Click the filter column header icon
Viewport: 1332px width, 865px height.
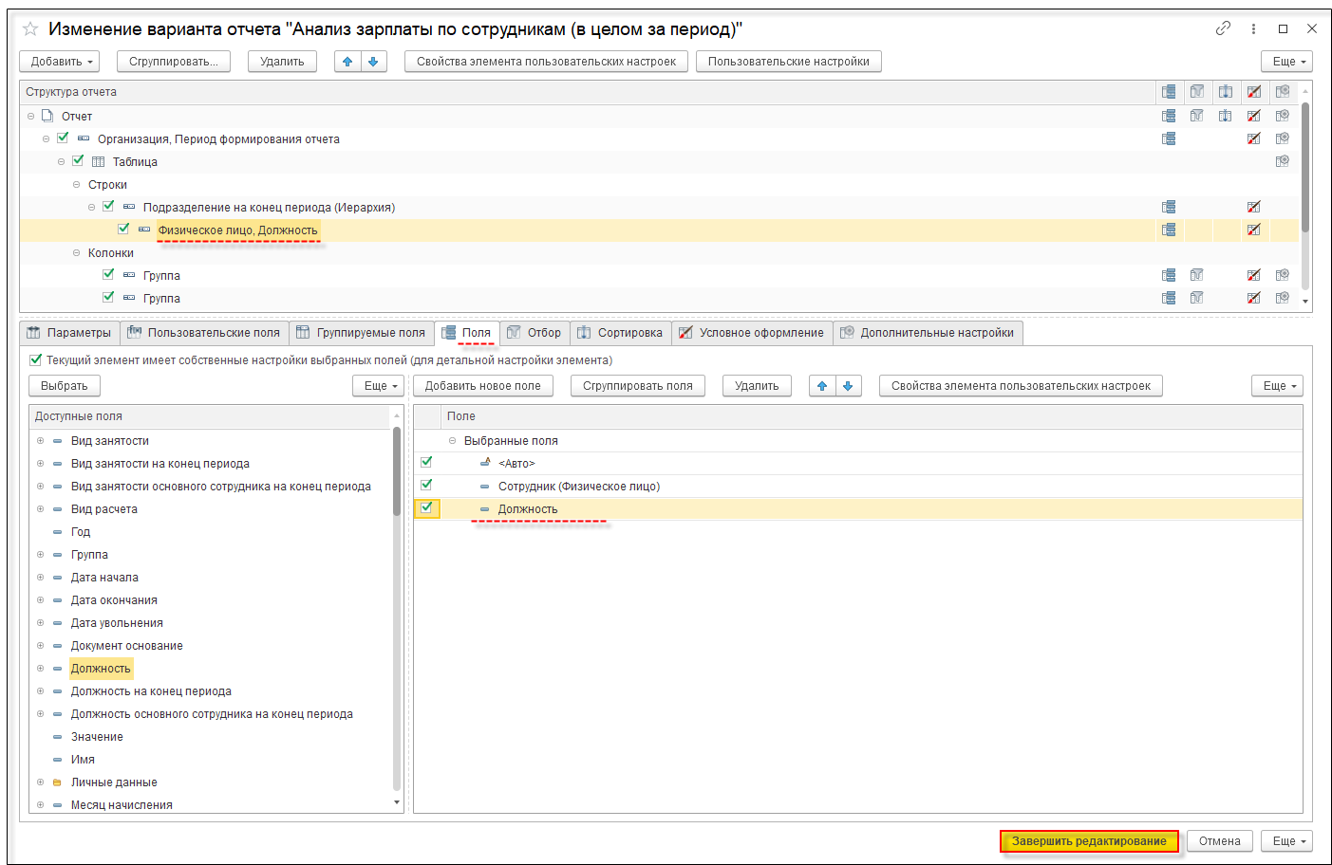click(x=1197, y=92)
